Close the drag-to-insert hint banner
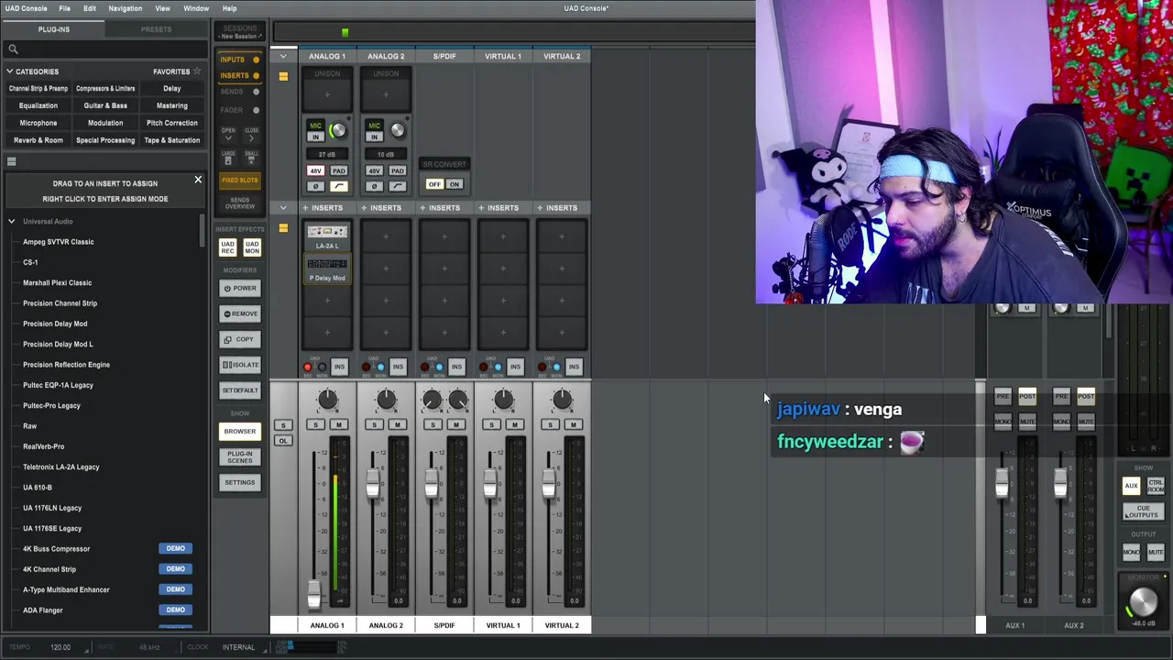1173x660 pixels. [x=198, y=180]
